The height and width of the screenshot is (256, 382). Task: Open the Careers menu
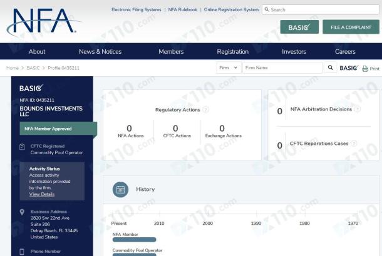click(x=345, y=51)
